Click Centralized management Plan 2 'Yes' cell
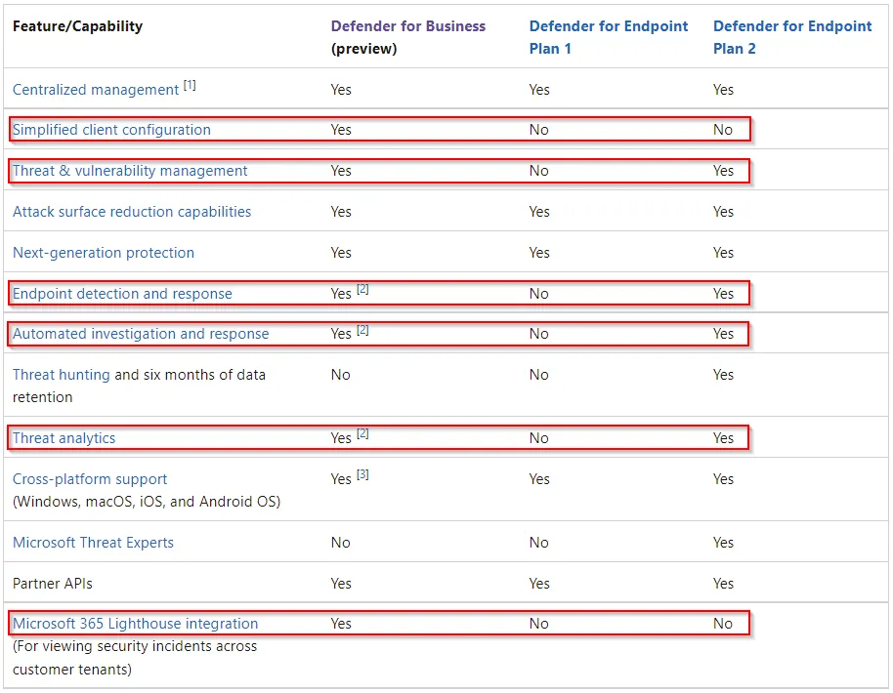Screen dimensions: 893x693 (x=723, y=90)
